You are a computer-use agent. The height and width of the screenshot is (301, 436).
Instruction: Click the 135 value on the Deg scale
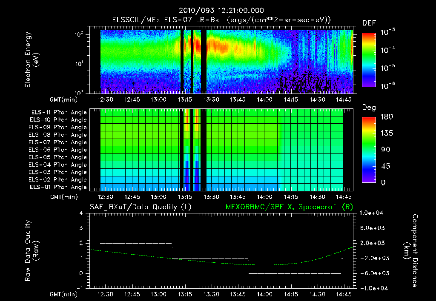click(387, 133)
